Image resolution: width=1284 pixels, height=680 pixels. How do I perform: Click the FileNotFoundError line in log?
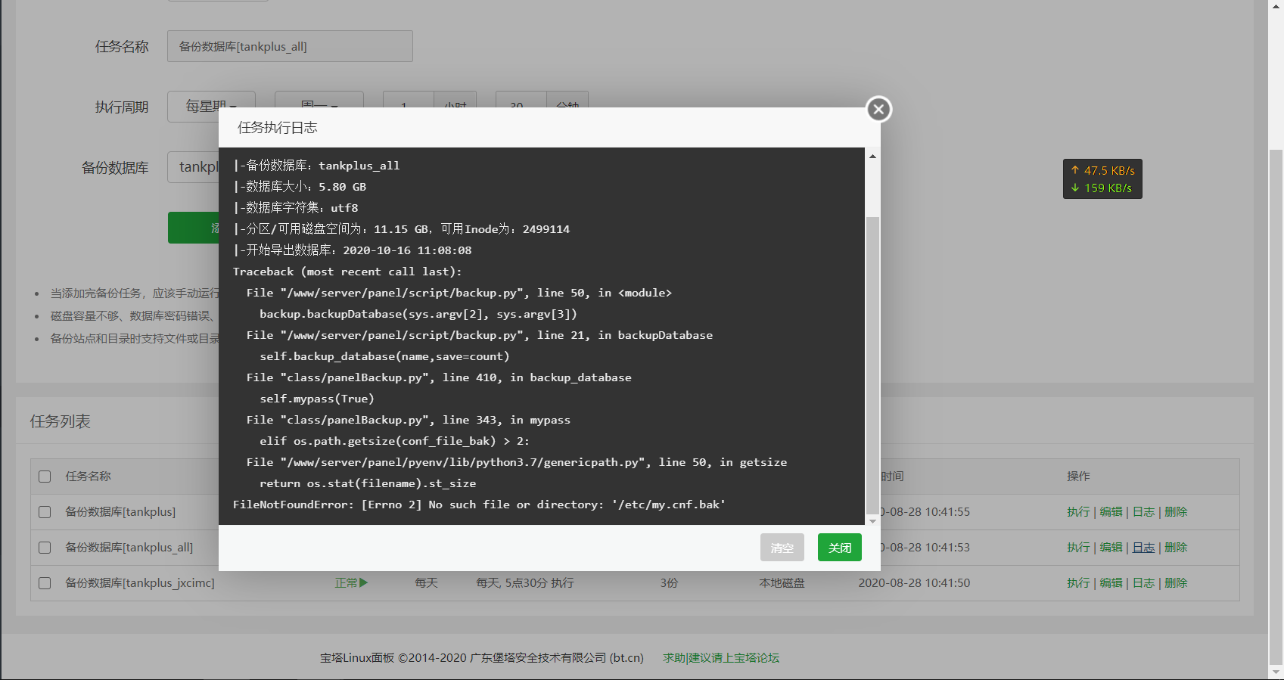(x=479, y=505)
